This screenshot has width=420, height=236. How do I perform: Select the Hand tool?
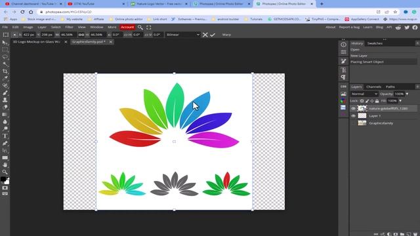tap(5, 165)
